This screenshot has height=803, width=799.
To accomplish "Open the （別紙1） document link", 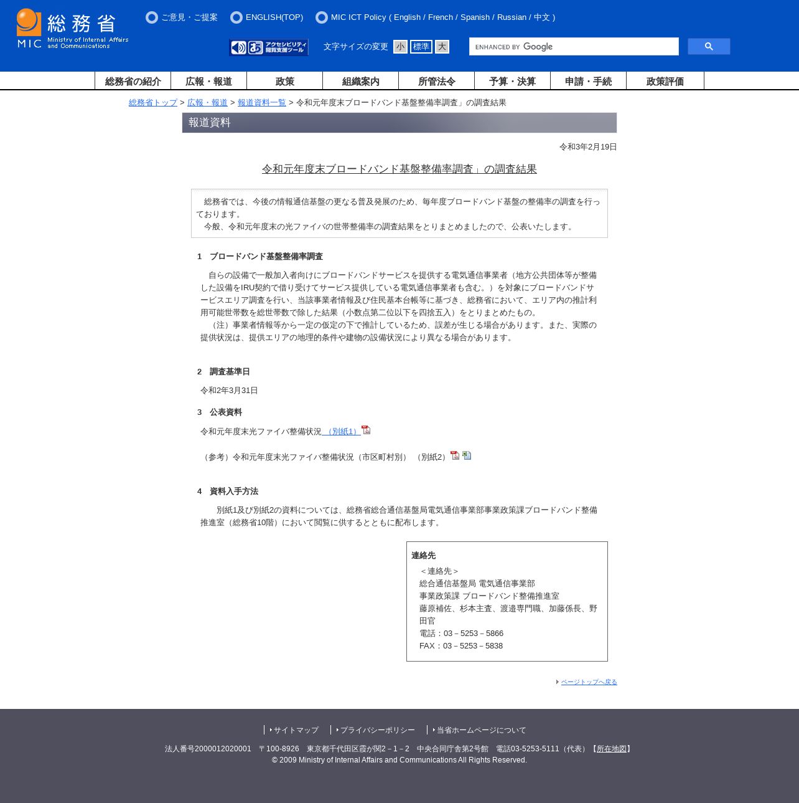I will 341,432.
